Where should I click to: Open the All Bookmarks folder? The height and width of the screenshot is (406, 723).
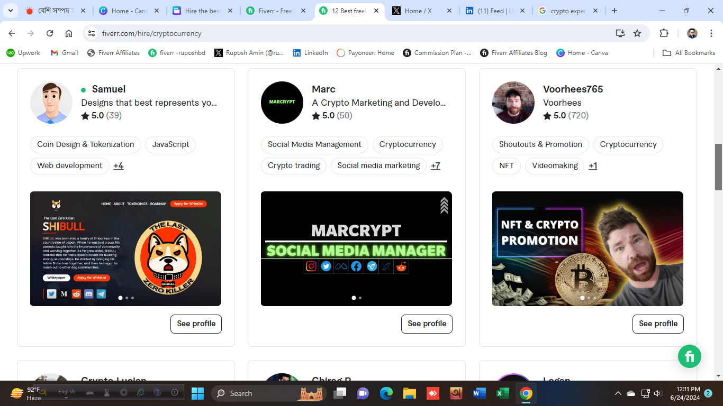coord(689,53)
